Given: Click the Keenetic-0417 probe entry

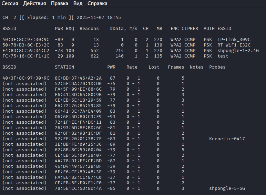Looking at the screenshot, I should (x=227, y=138).
